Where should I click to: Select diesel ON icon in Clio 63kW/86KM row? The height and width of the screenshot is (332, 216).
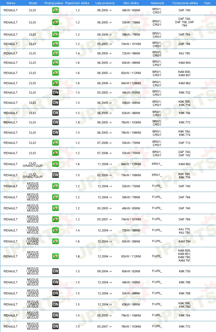tap(56, 113)
